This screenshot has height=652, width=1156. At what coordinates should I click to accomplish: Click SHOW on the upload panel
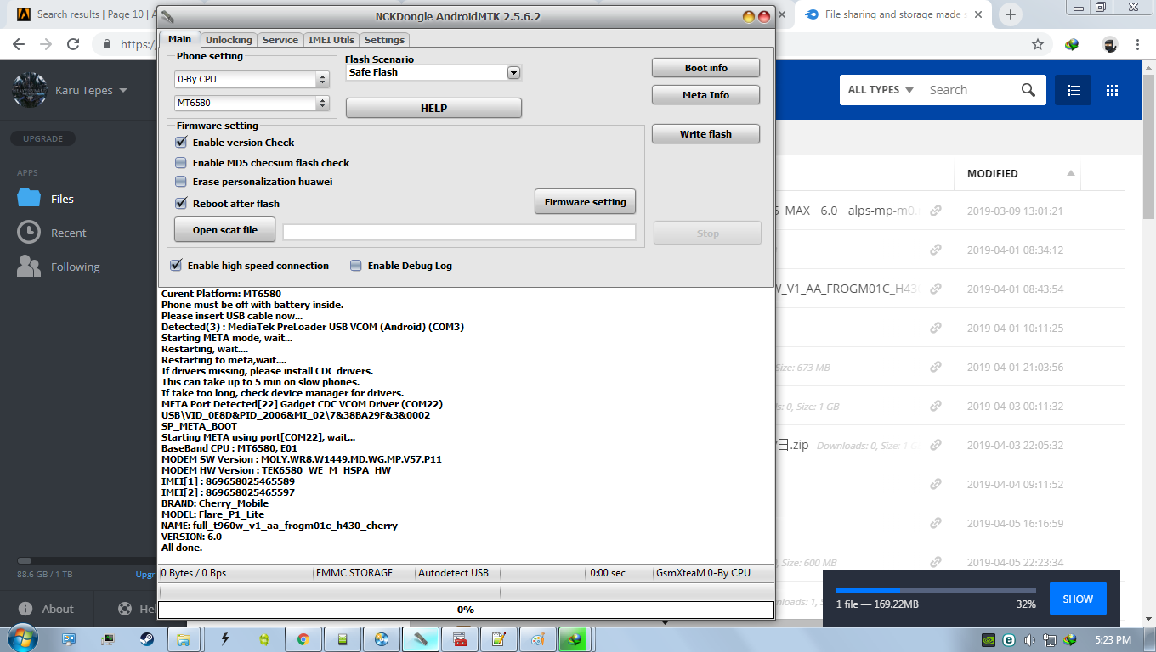click(1078, 599)
